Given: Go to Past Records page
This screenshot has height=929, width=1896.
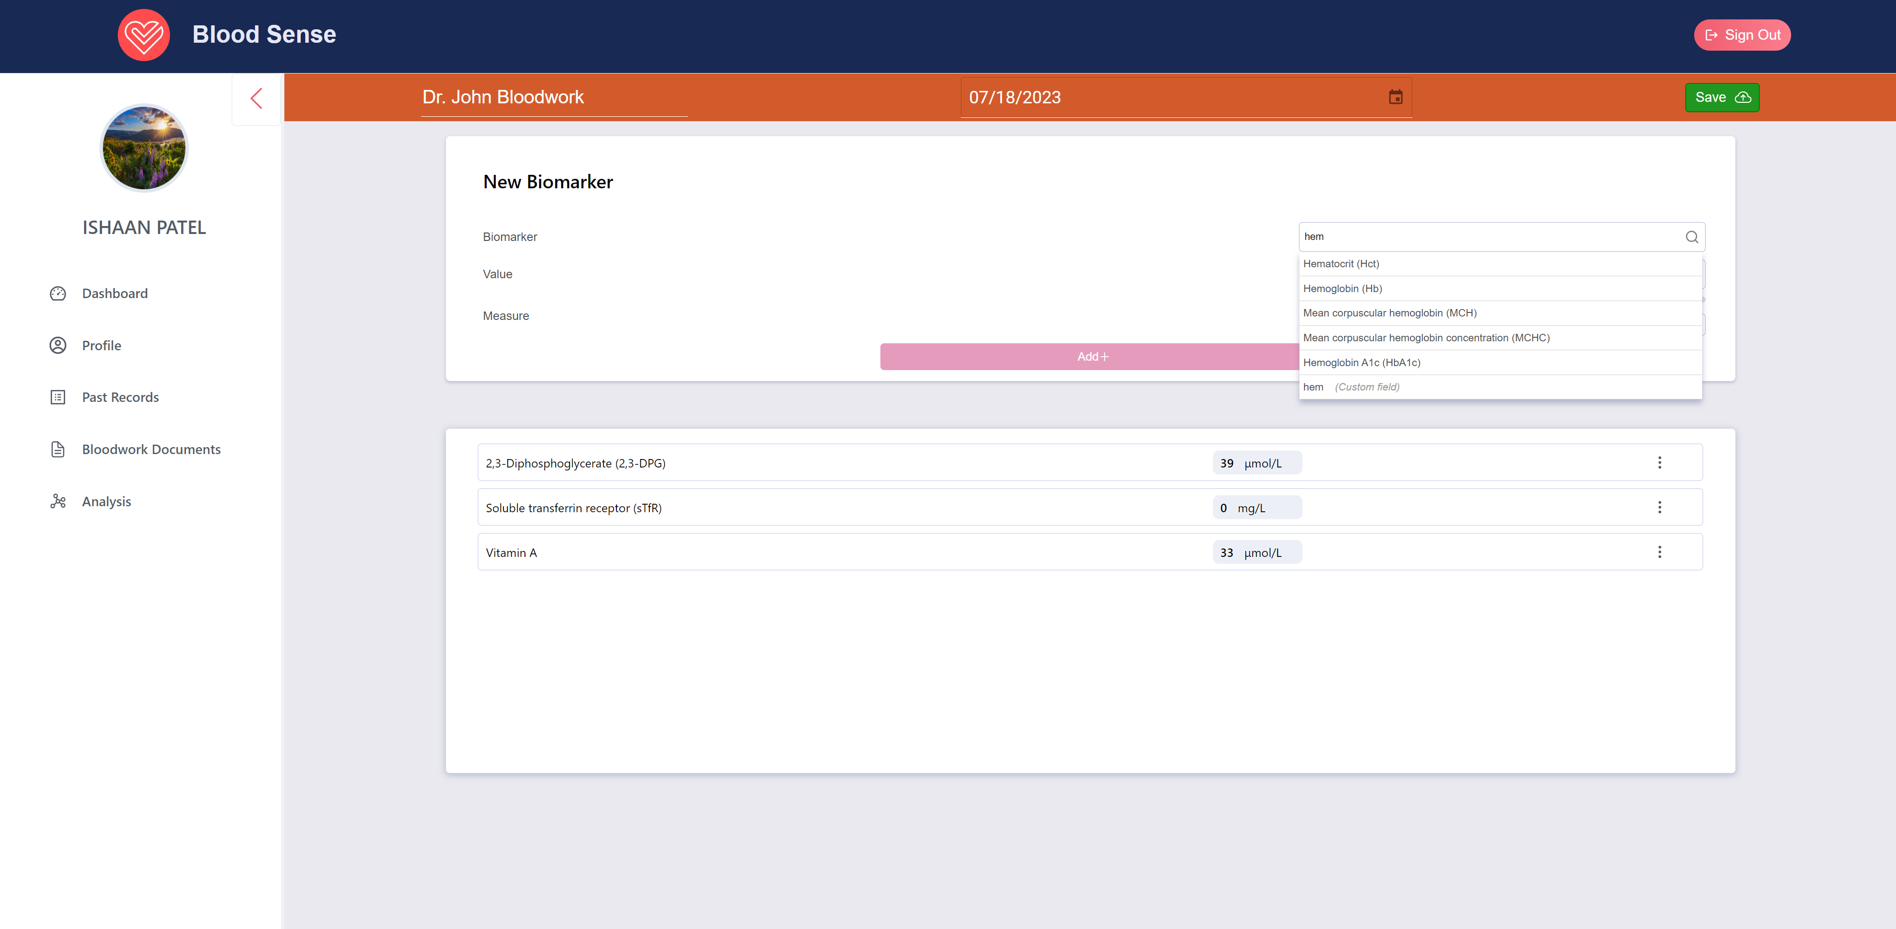Looking at the screenshot, I should (120, 397).
